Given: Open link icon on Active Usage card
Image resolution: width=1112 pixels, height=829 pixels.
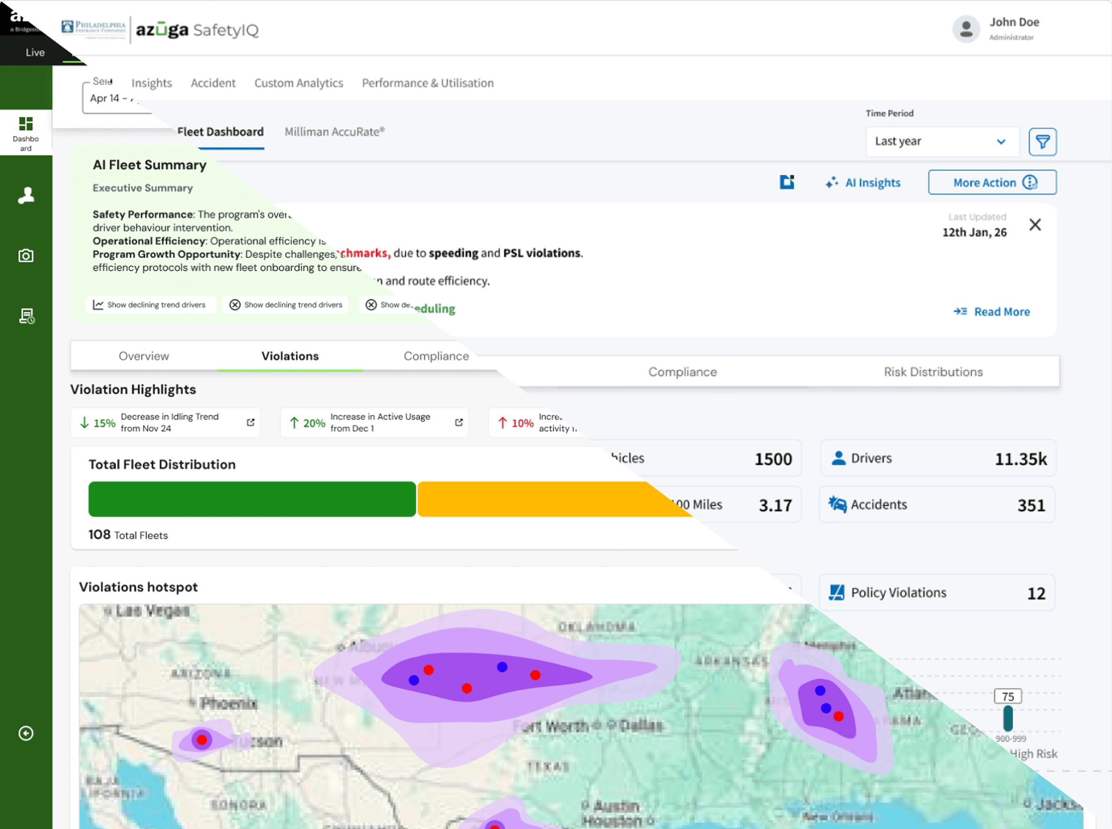Looking at the screenshot, I should pos(459,422).
